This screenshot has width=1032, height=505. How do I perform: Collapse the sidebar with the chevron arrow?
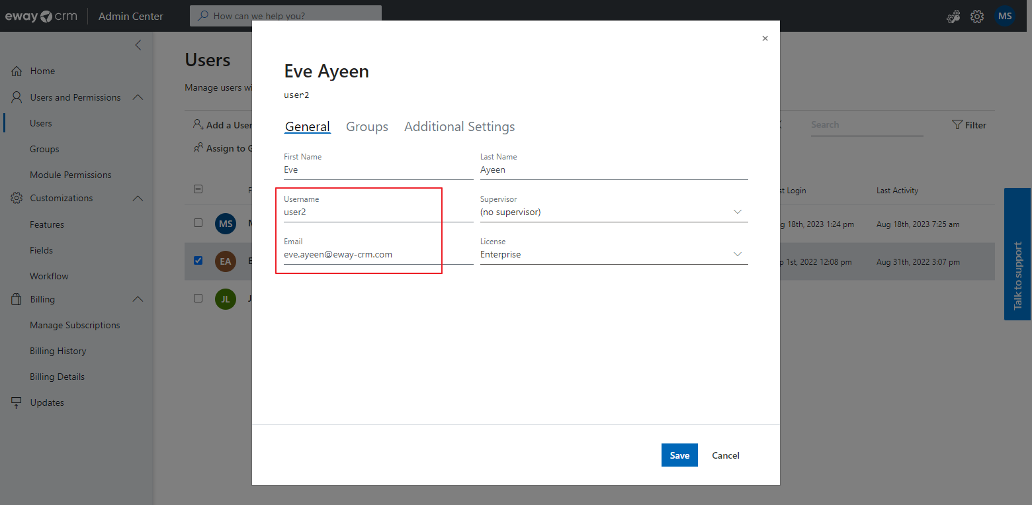(138, 45)
